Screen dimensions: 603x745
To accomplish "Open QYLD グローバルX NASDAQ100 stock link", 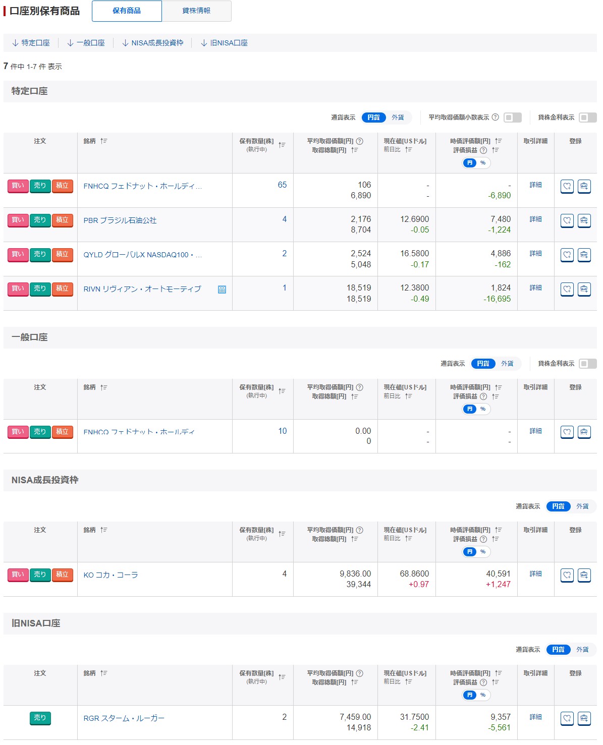I will (142, 255).
